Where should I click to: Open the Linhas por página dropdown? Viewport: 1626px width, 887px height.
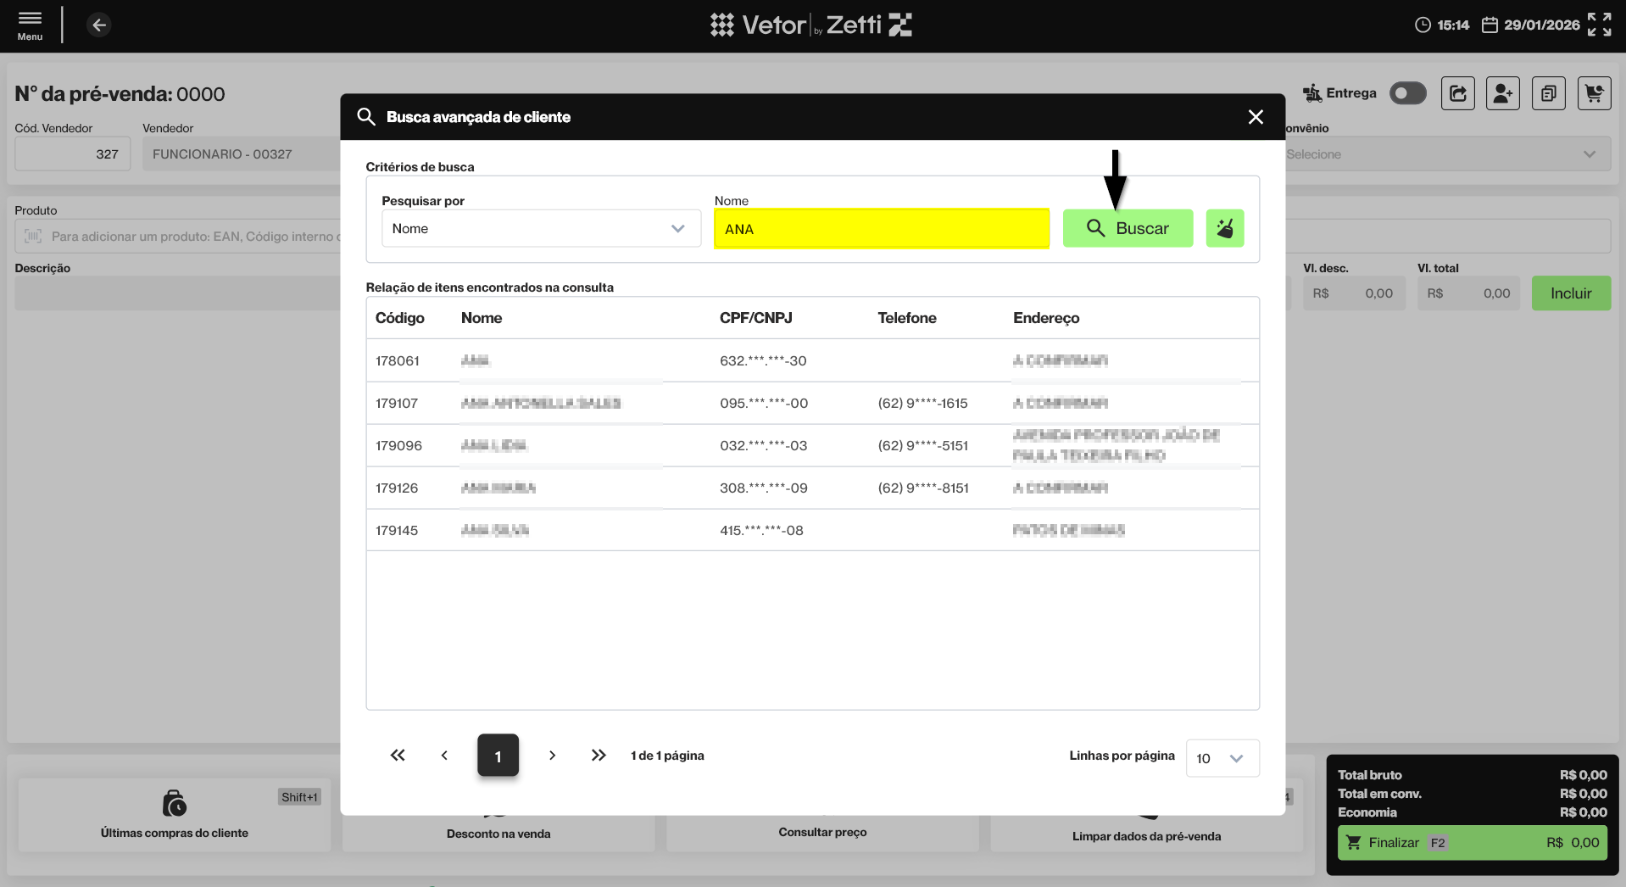[1222, 758]
